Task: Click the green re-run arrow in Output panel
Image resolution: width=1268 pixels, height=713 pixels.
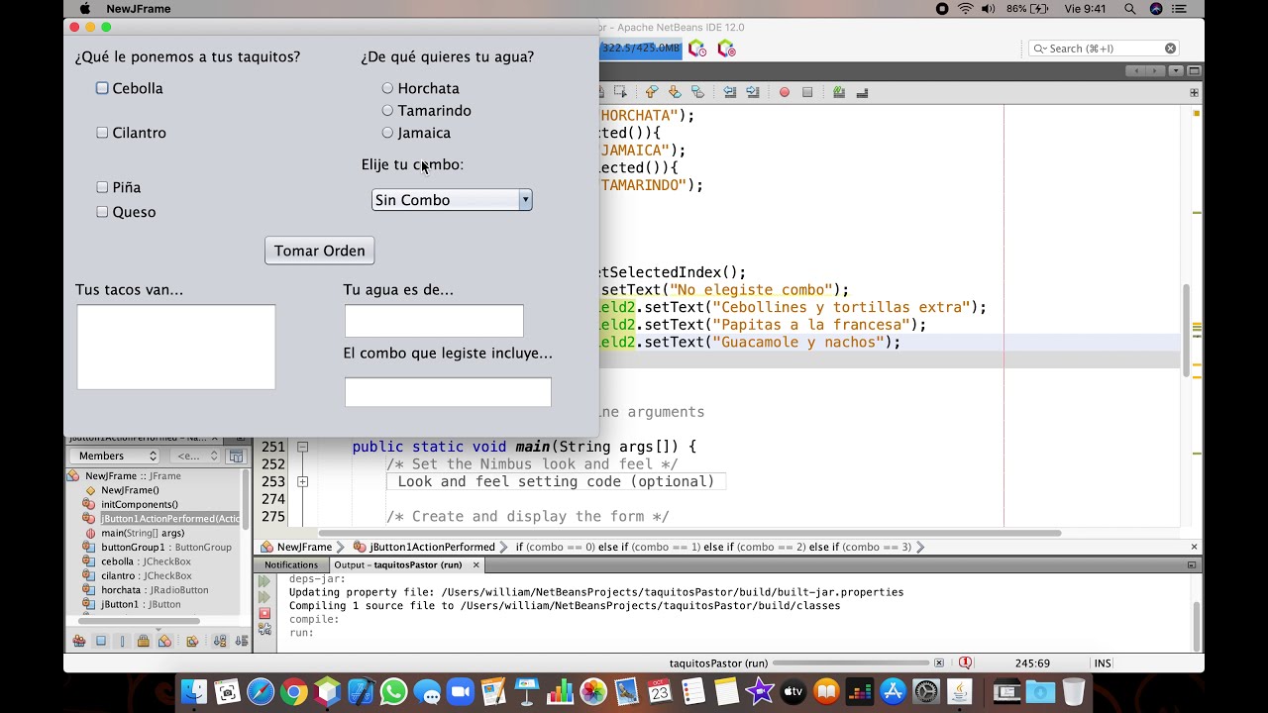Action: coord(264,581)
